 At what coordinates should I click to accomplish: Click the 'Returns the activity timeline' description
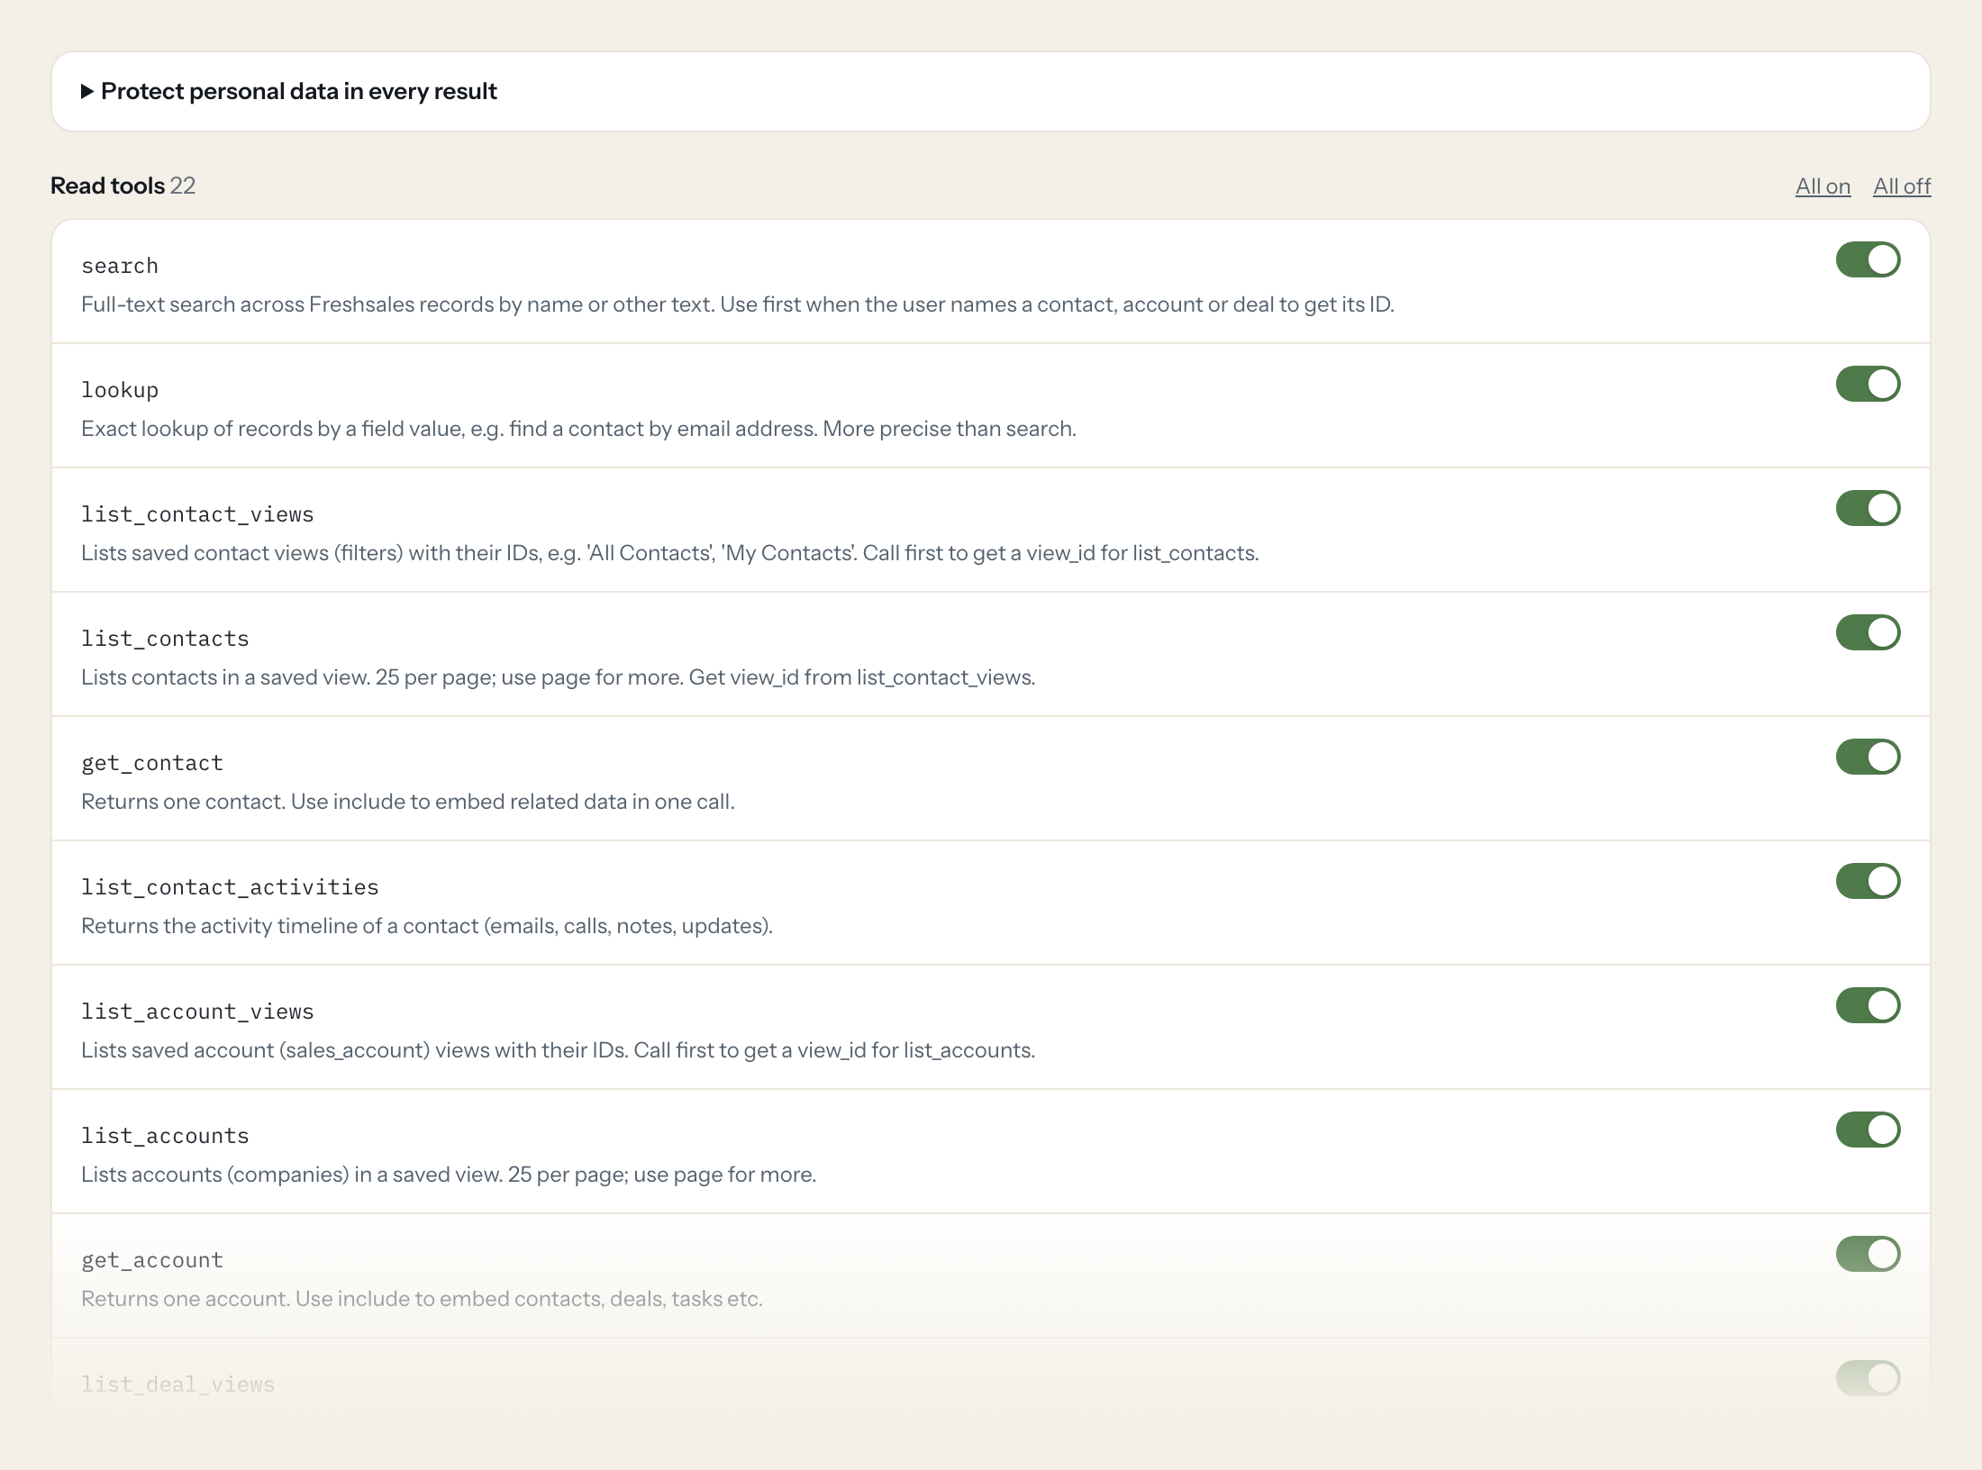(427, 926)
